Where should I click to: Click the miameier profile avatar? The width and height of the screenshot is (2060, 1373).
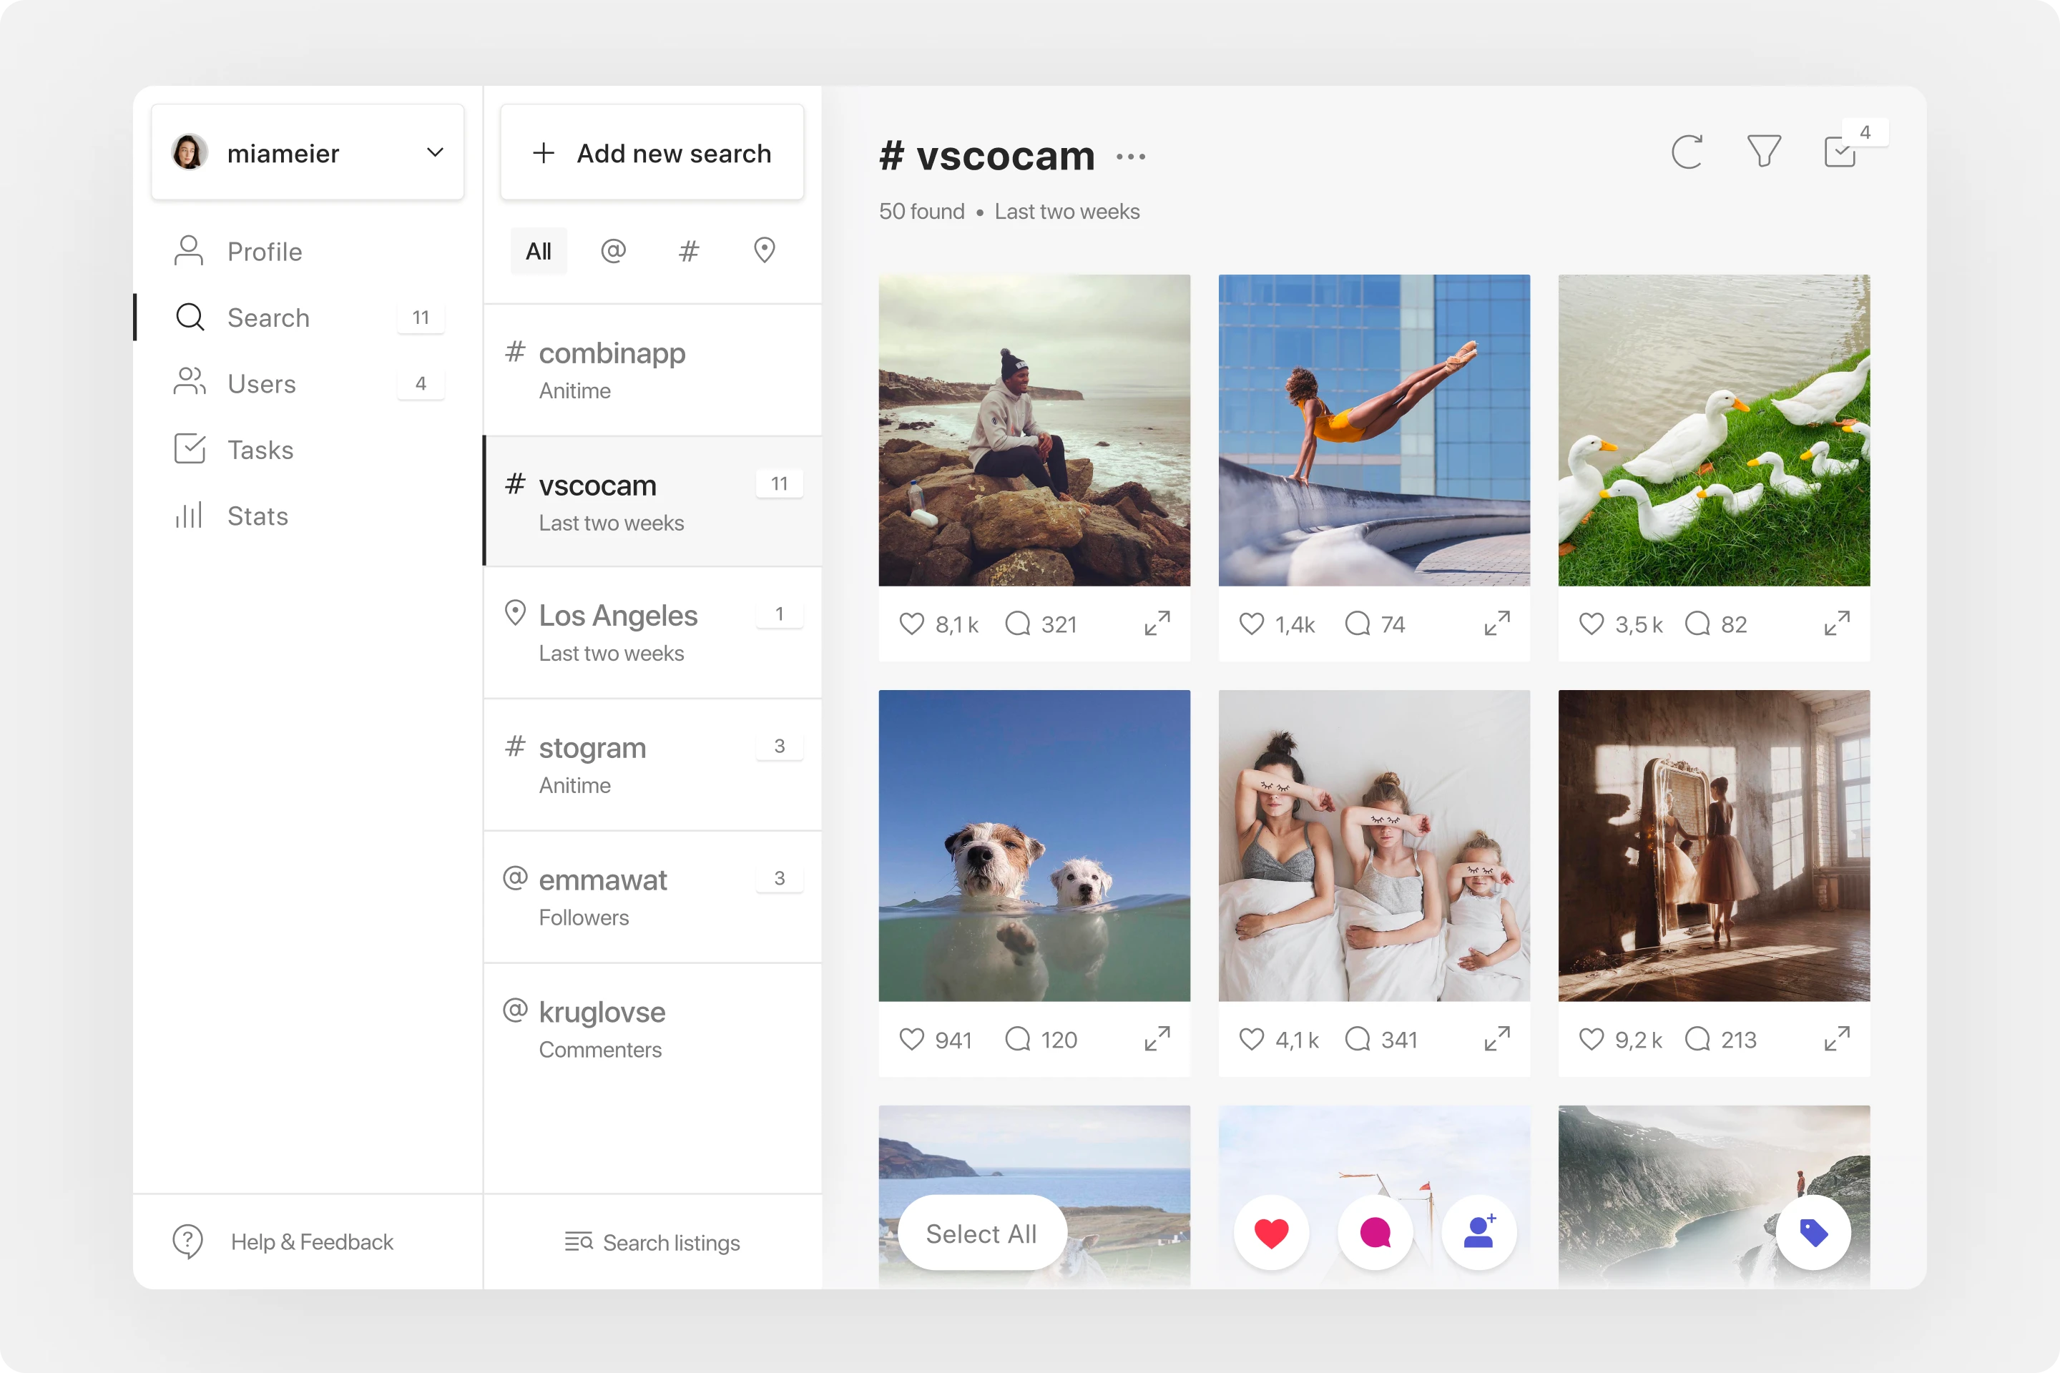point(189,152)
